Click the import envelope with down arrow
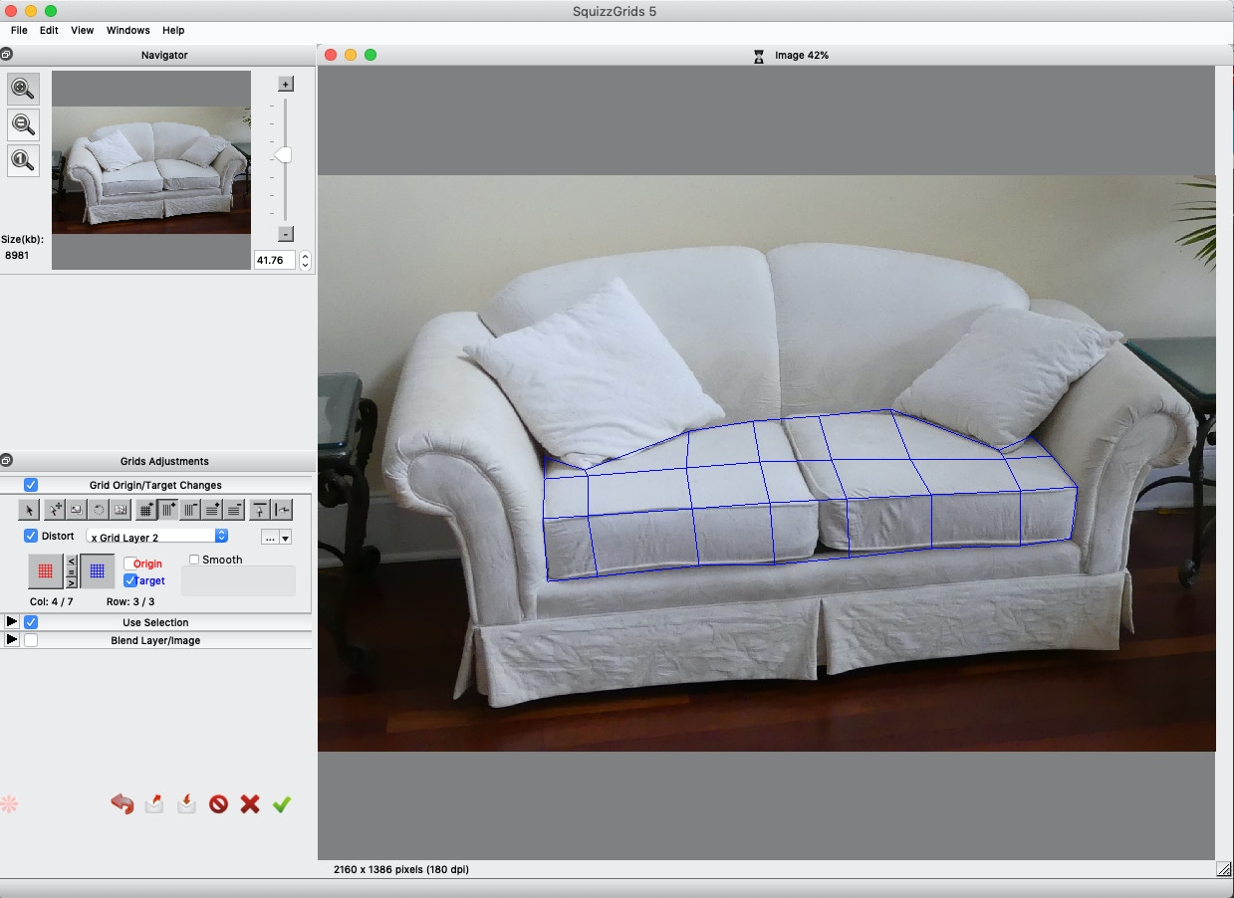1234x898 pixels. pos(186,803)
